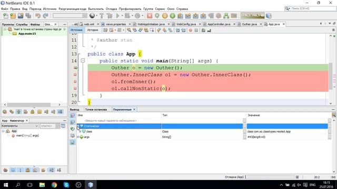Open the Отладка menu
Screen dimensions: 337x189
point(111,9)
